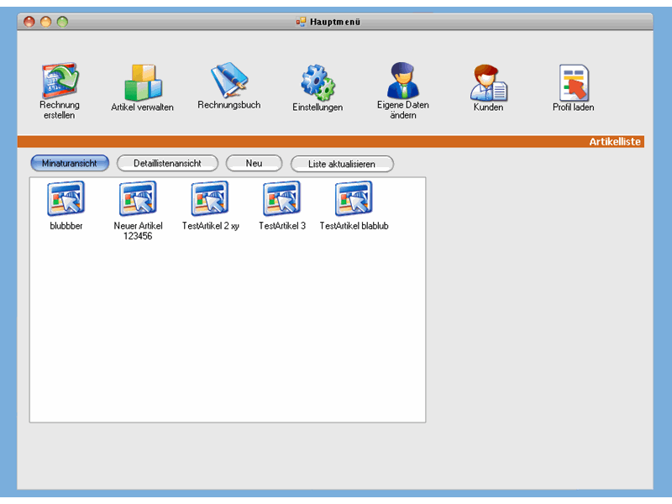Click the Hauptmenü title bar icon
Viewport: 672px width, 504px height.
point(302,22)
